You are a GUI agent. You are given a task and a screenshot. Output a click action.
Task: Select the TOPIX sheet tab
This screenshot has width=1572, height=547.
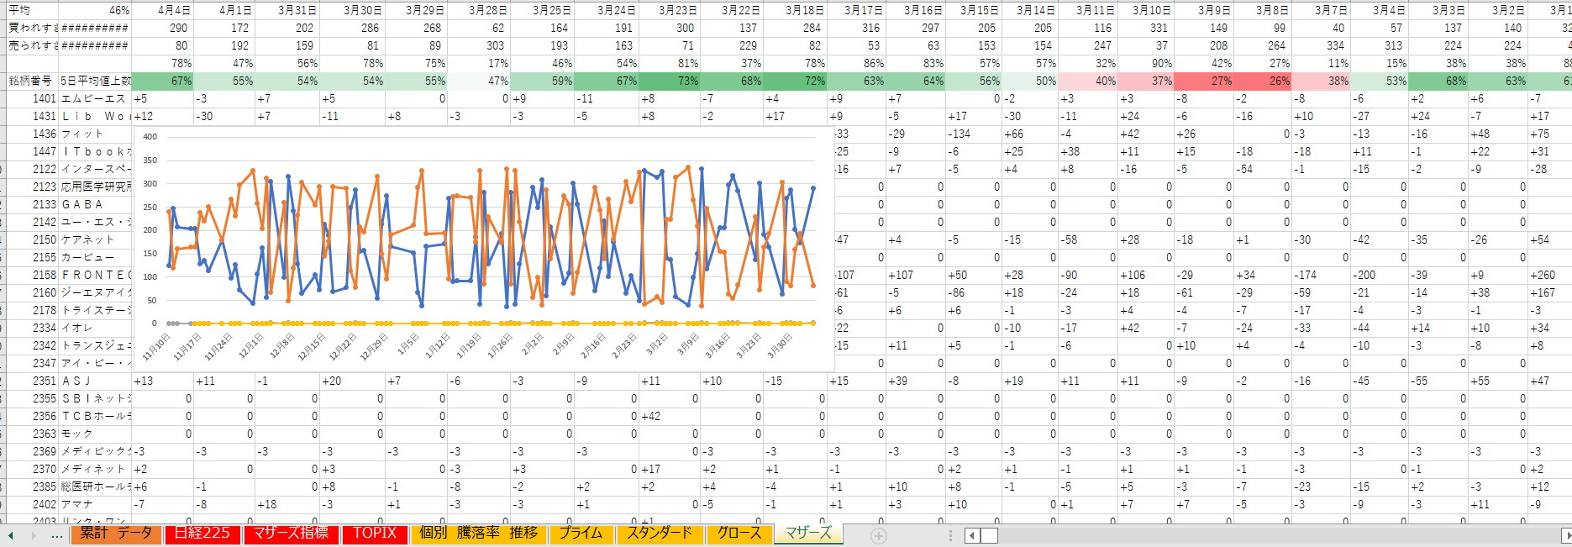(375, 534)
